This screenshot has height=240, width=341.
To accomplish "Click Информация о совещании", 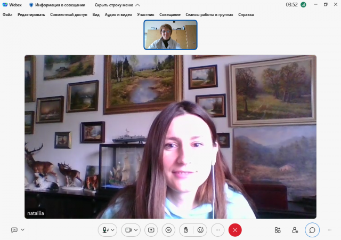I will pos(58,5).
